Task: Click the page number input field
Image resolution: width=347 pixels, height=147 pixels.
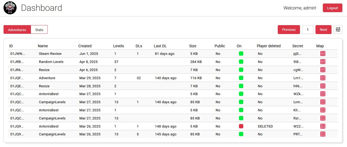Action: 308,30
